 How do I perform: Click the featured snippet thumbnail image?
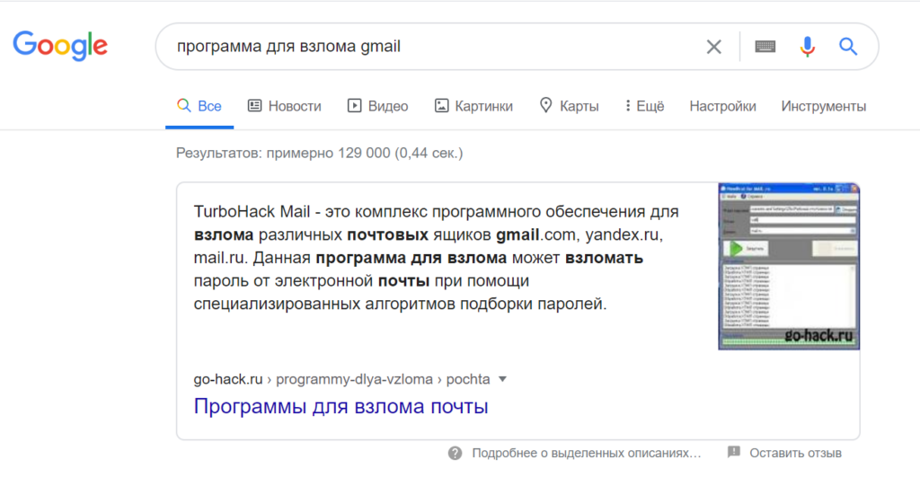pyautogui.click(x=788, y=267)
